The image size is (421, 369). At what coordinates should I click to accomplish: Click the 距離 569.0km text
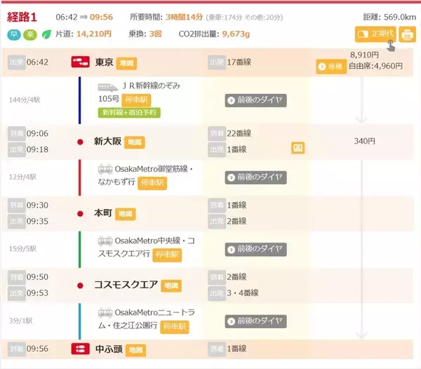[x=389, y=17]
